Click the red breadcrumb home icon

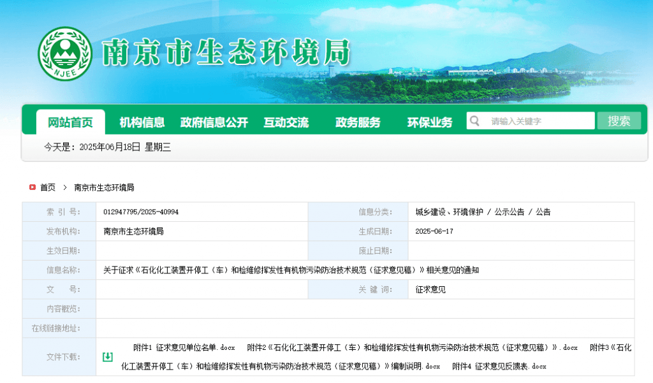pos(32,187)
